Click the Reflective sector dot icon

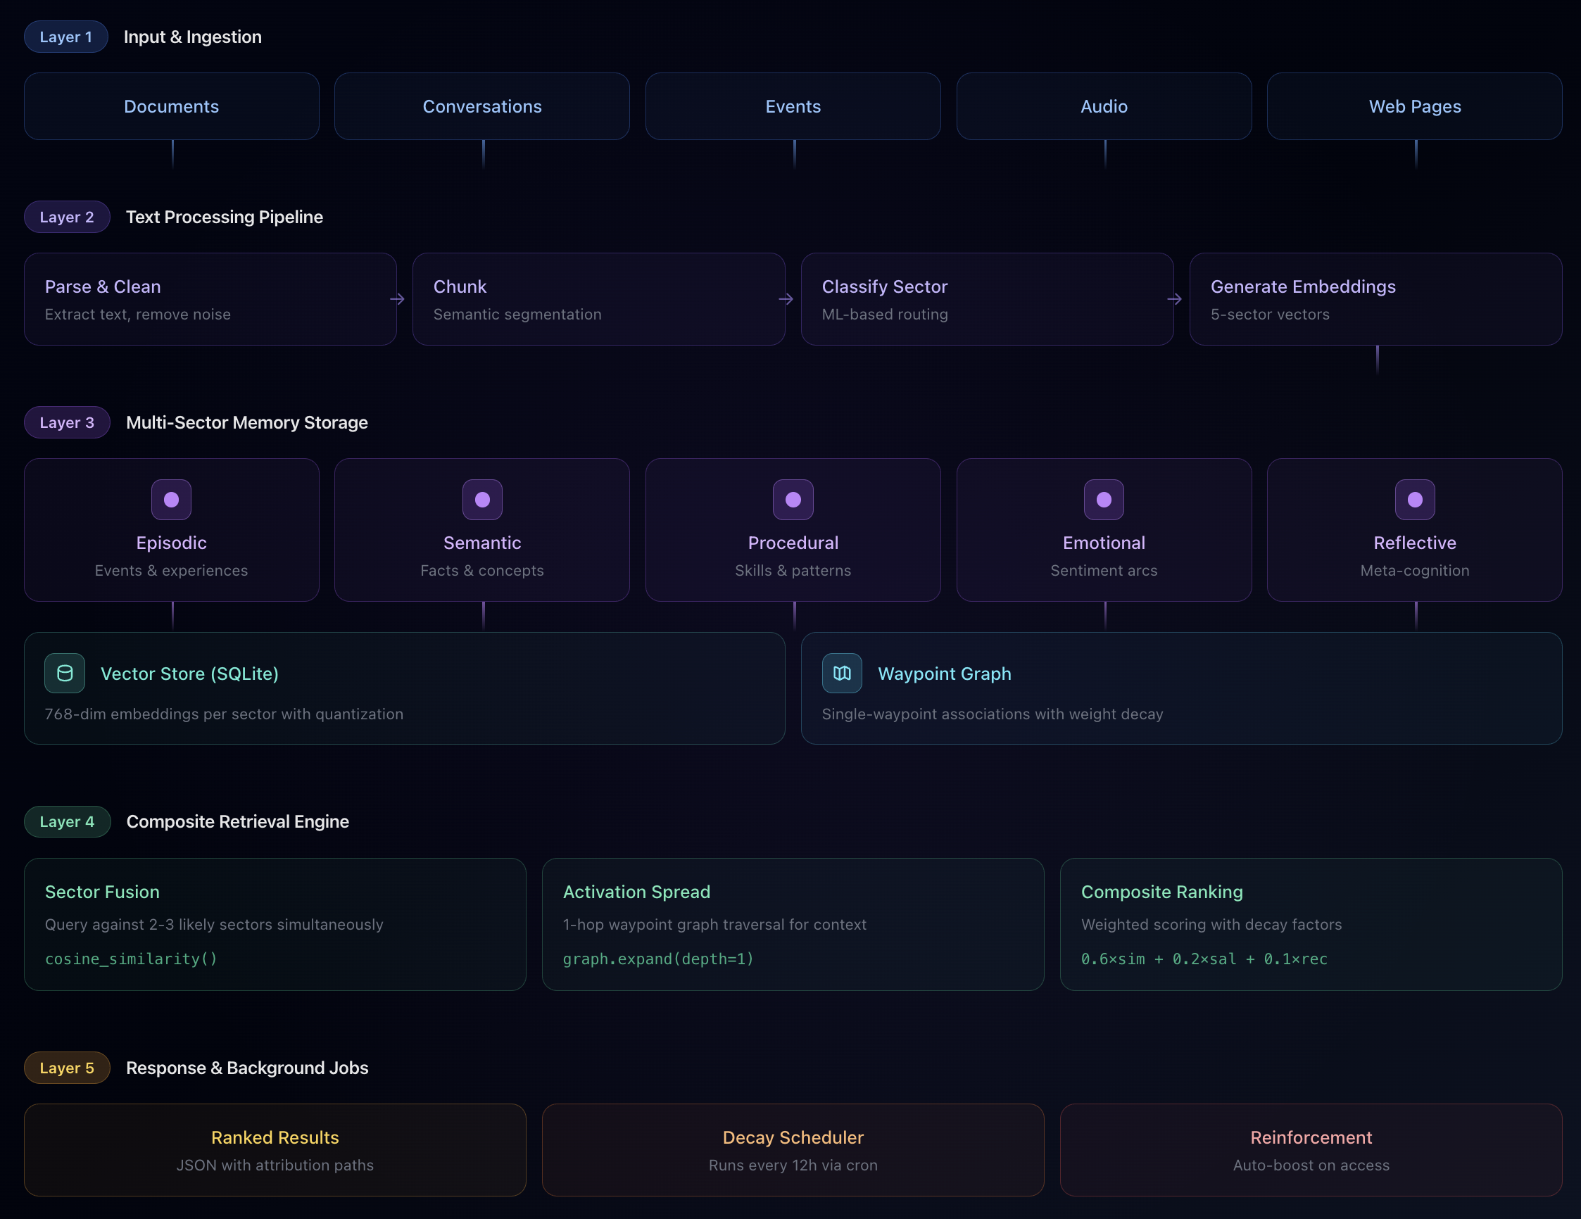coord(1415,500)
